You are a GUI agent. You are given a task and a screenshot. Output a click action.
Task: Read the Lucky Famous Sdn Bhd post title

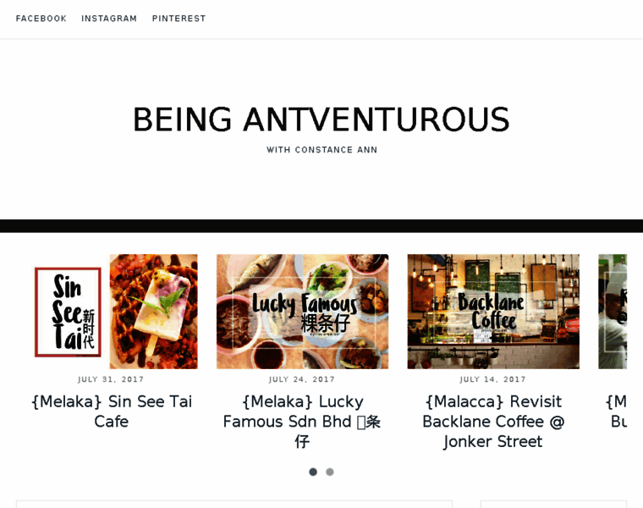click(302, 421)
